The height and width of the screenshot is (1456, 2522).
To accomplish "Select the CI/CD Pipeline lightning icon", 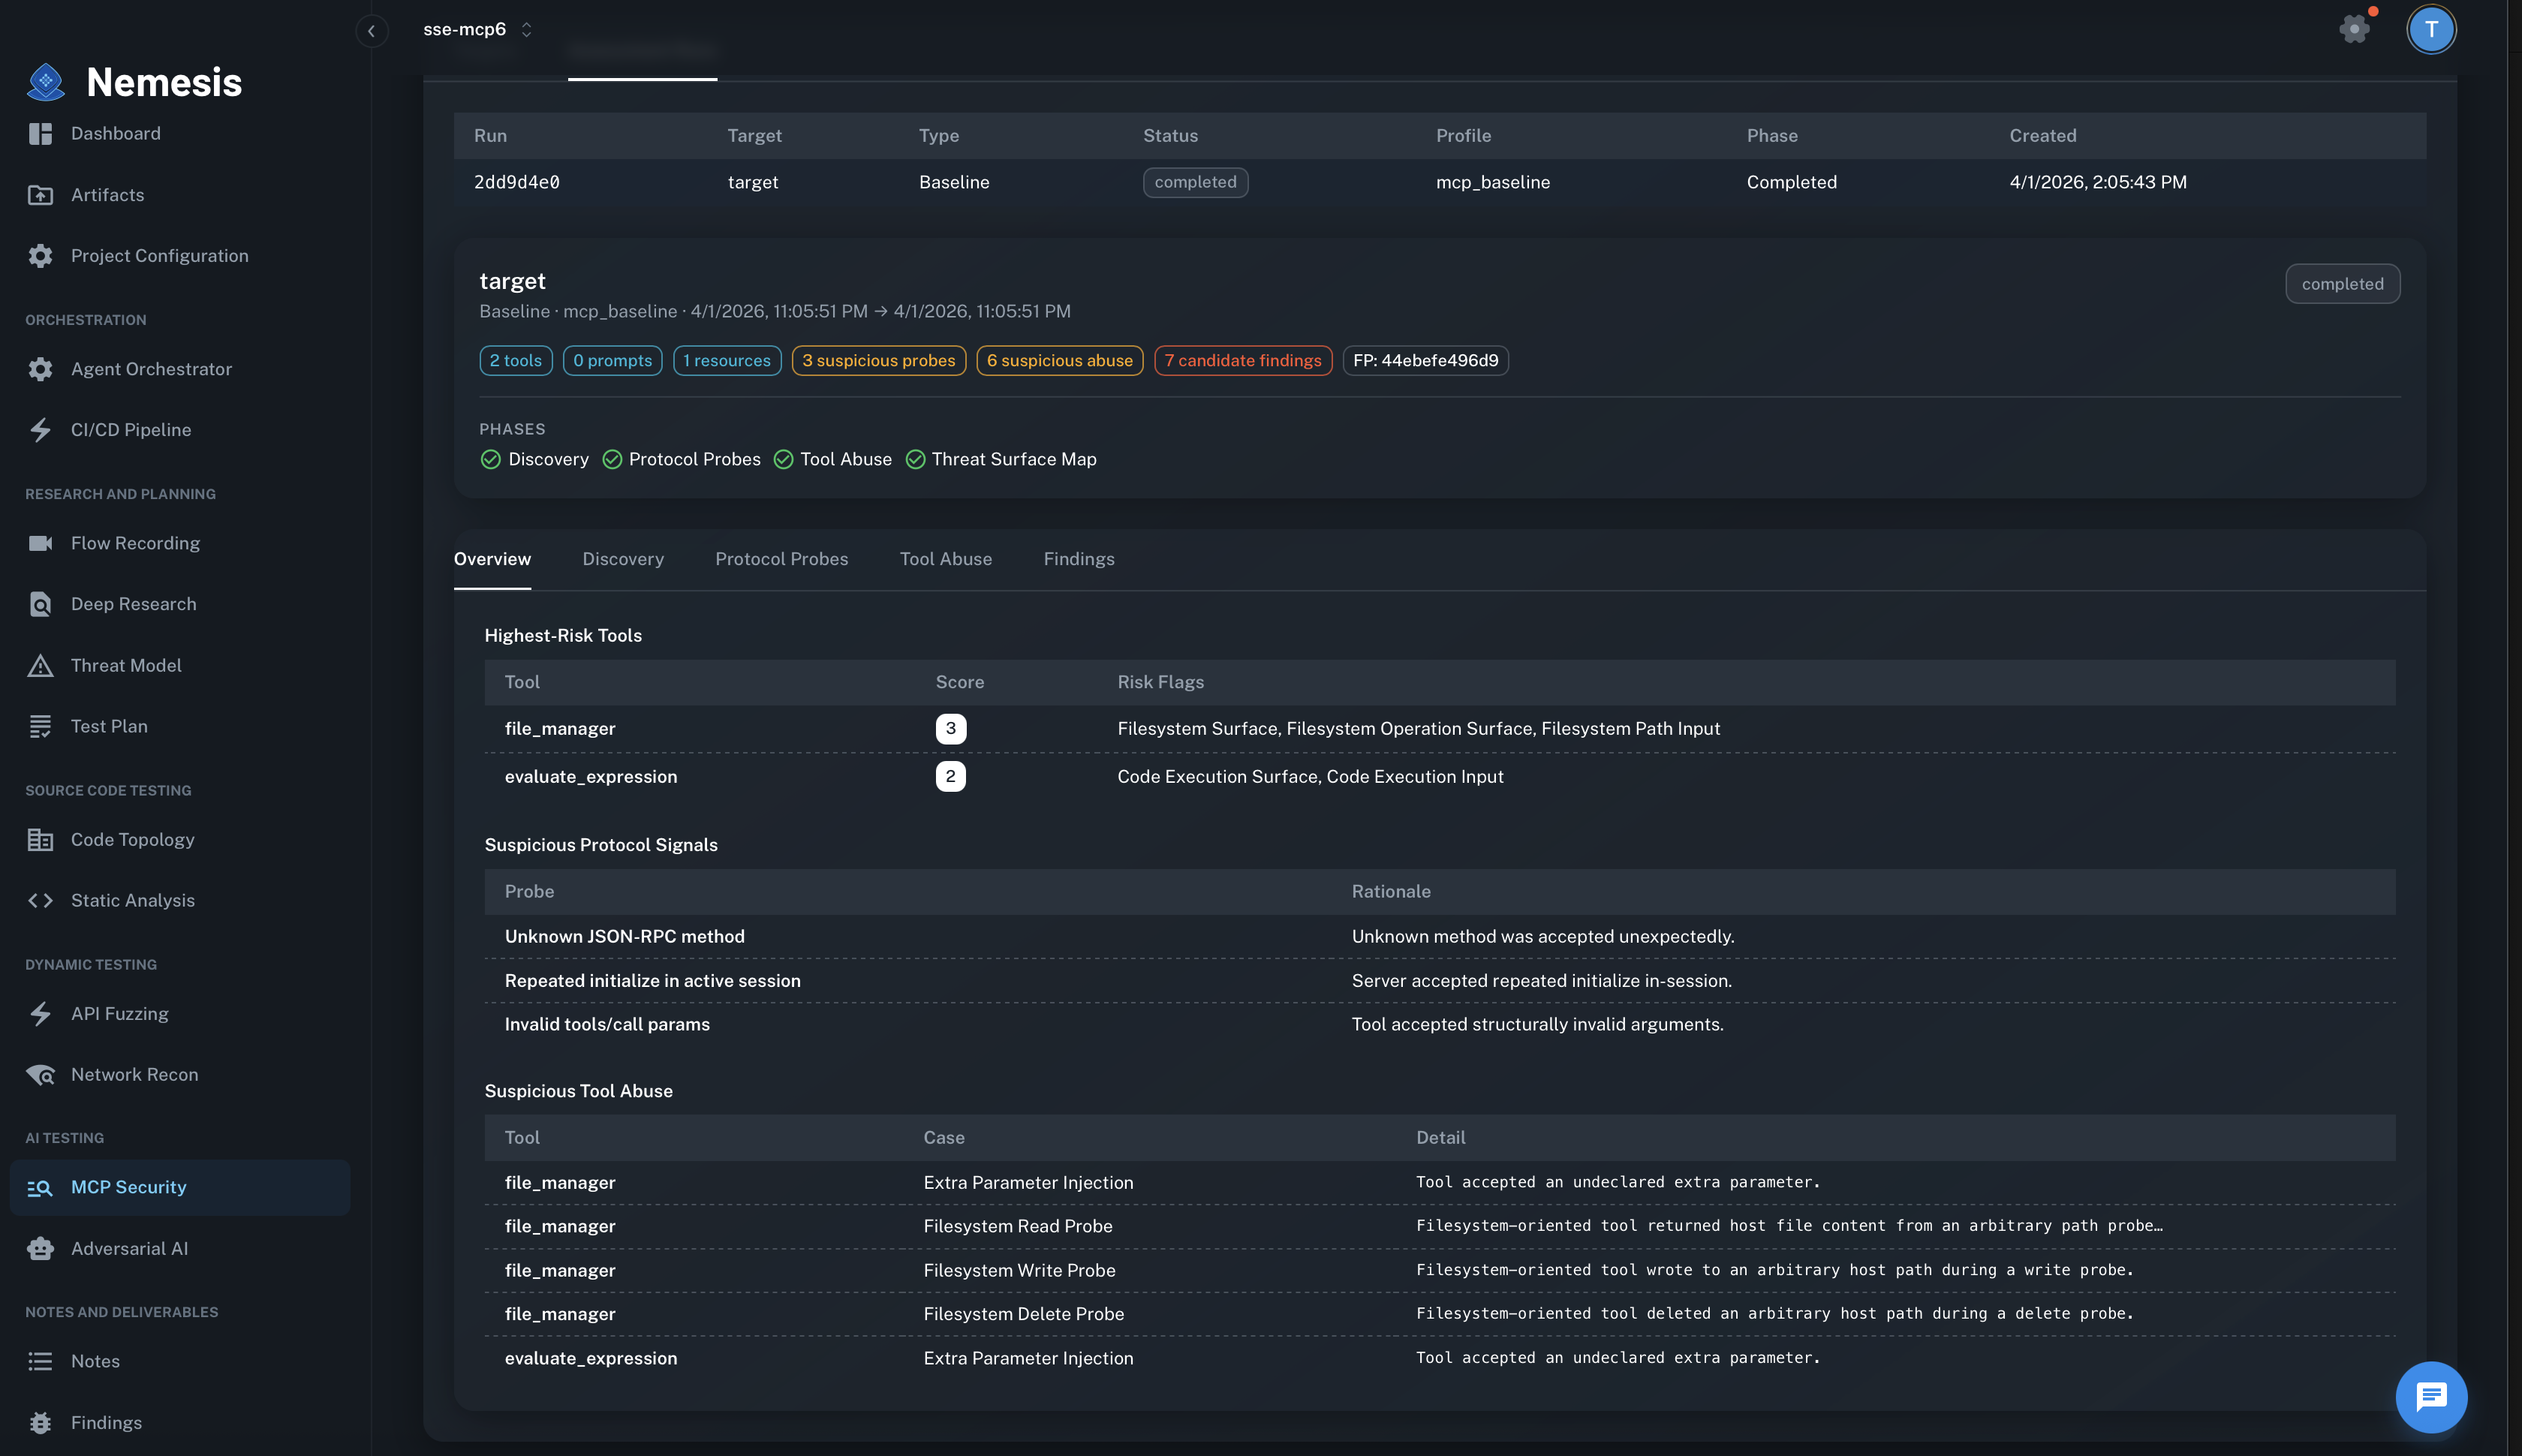I will coord(40,429).
